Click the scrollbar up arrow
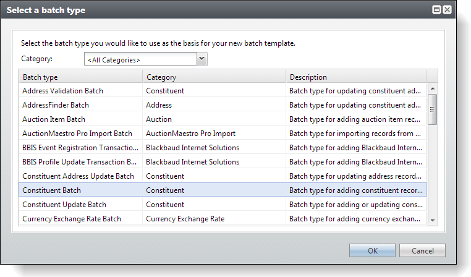 point(433,88)
